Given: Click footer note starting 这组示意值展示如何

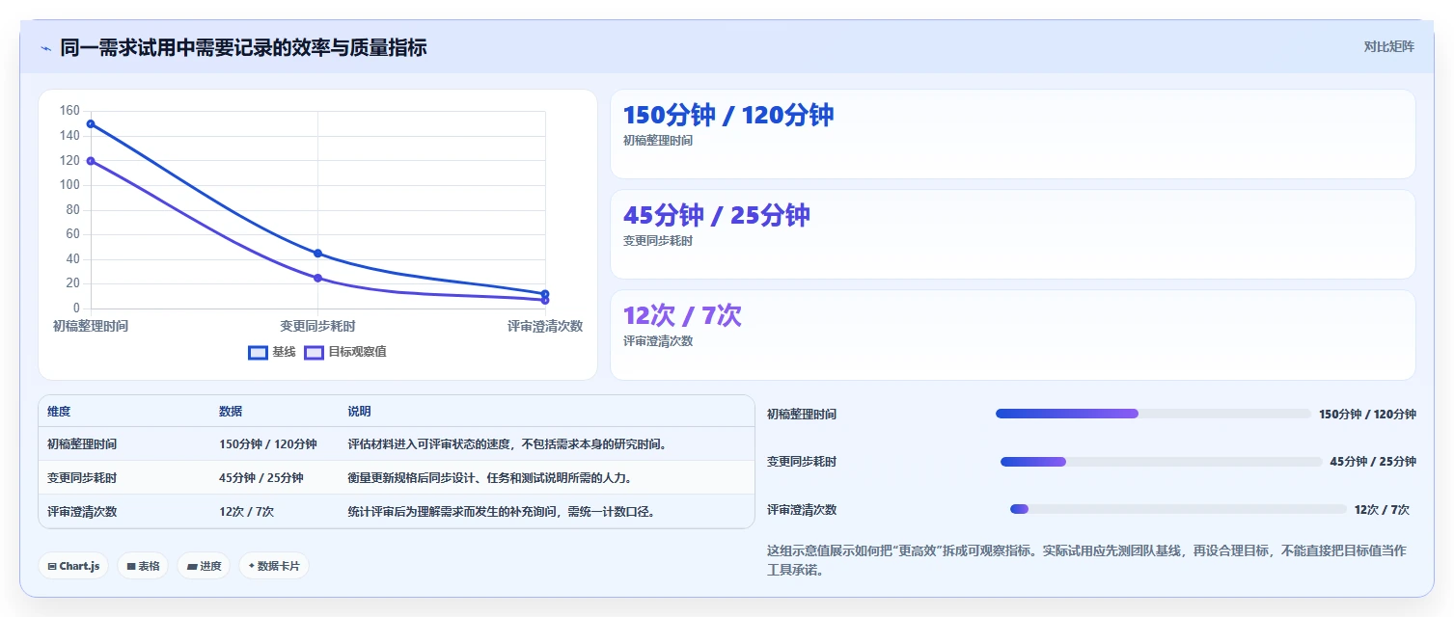Looking at the screenshot, I should pyautogui.click(x=1086, y=560).
